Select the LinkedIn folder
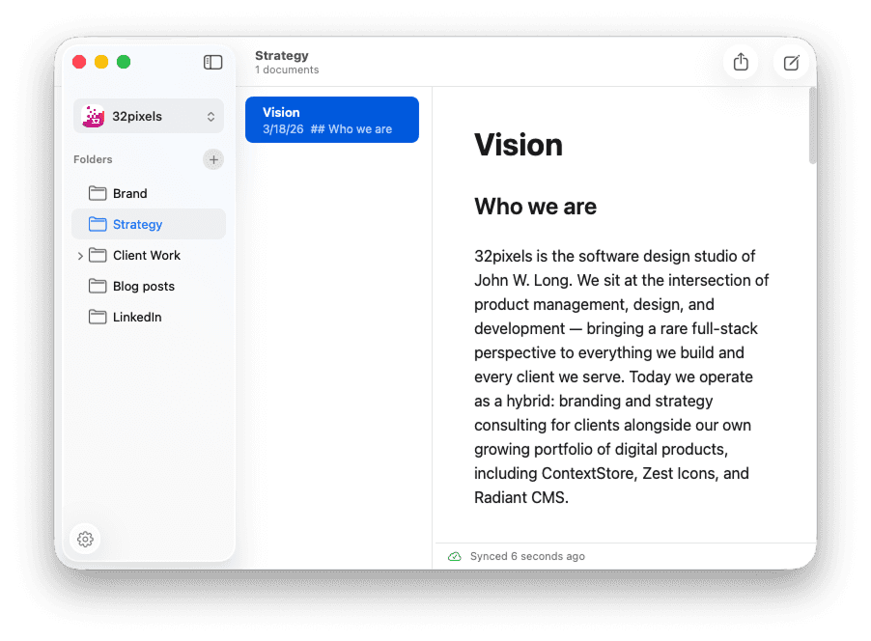The height and width of the screenshot is (641, 871). (137, 317)
